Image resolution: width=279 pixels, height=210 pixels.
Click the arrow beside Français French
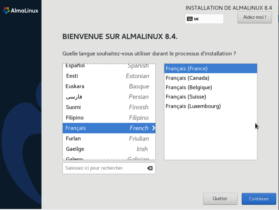154,128
